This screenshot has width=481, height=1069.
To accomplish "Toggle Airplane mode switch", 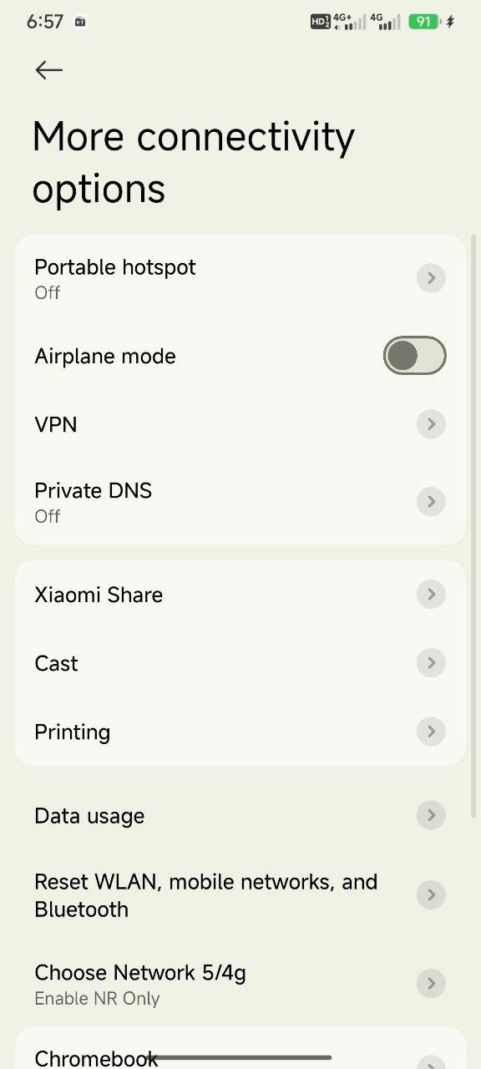I will tap(415, 356).
